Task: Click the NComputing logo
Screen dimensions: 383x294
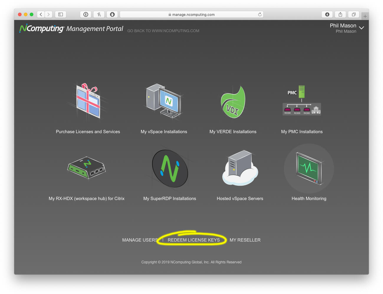Action: [42, 28]
